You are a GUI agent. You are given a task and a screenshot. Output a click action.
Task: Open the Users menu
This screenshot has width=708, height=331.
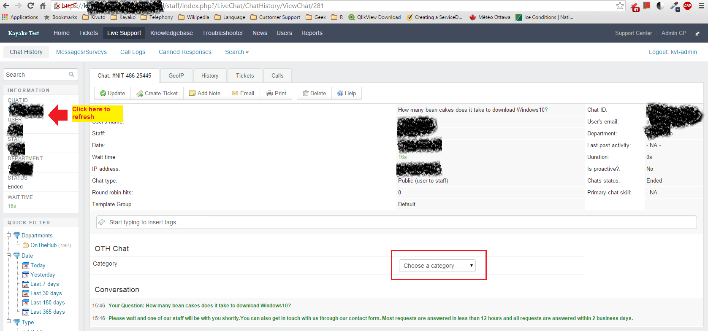point(284,33)
